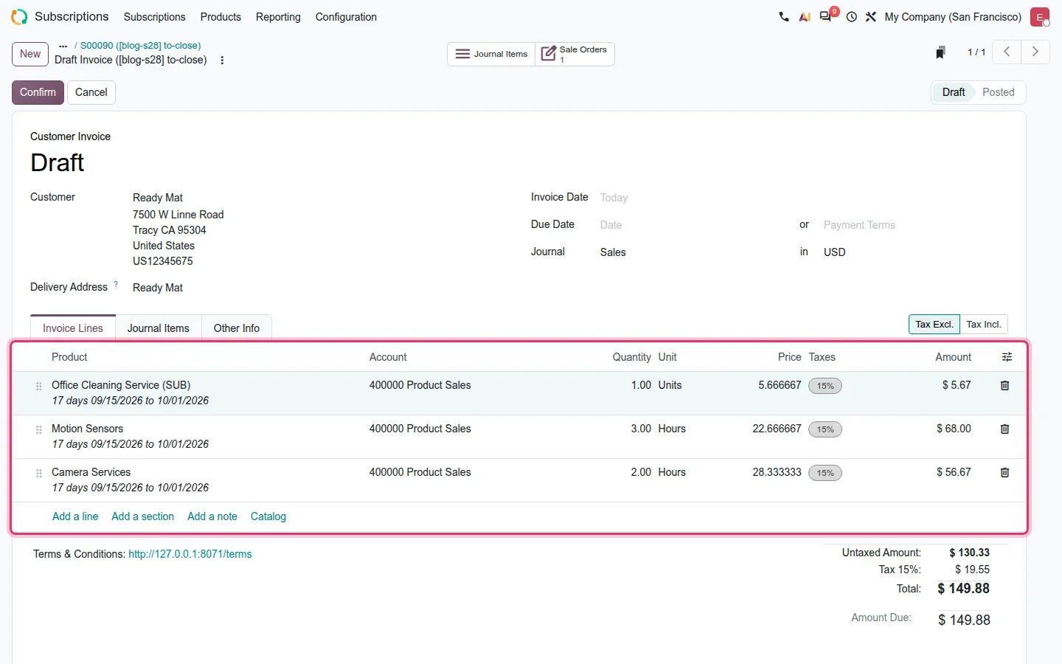Viewport: 1062px width, 664px height.
Task: Open the Reporting menu
Action: (x=278, y=17)
